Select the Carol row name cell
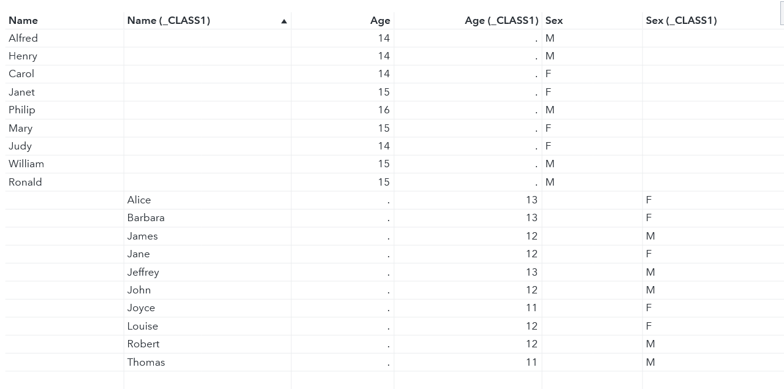 (x=21, y=74)
